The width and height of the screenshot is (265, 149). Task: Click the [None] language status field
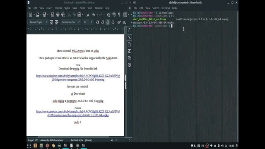[88, 140]
